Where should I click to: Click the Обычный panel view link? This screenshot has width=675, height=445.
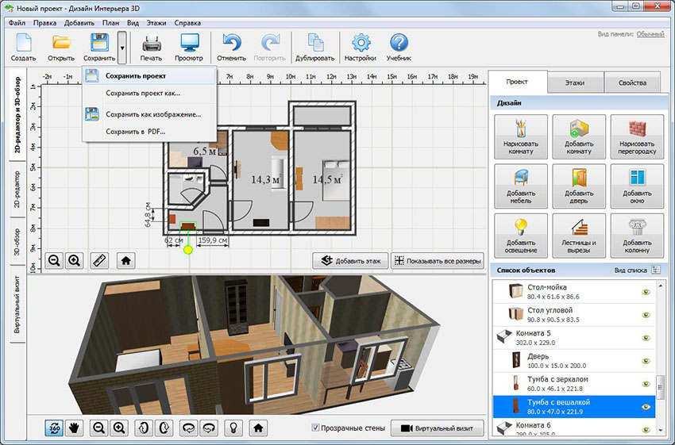tap(650, 34)
